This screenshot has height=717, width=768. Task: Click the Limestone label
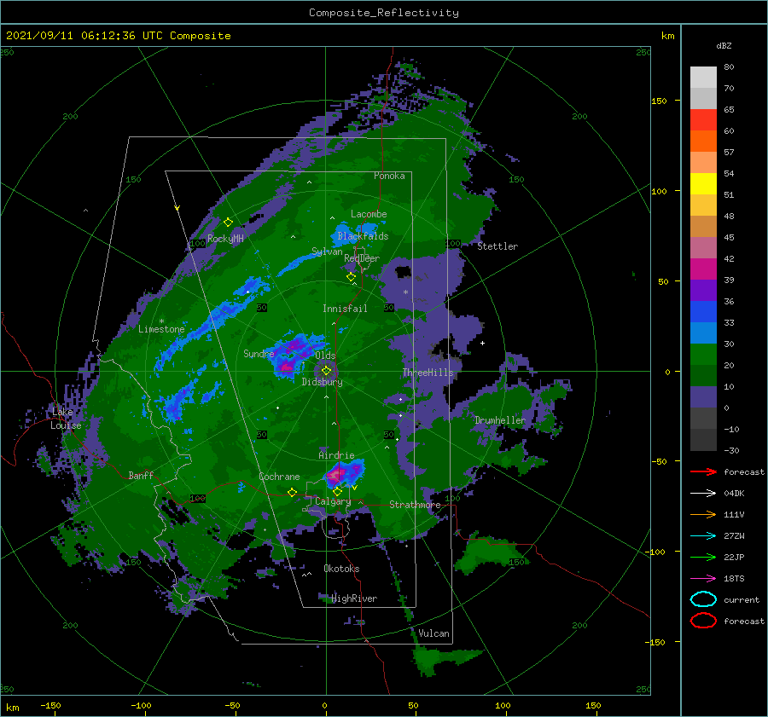[x=161, y=329]
